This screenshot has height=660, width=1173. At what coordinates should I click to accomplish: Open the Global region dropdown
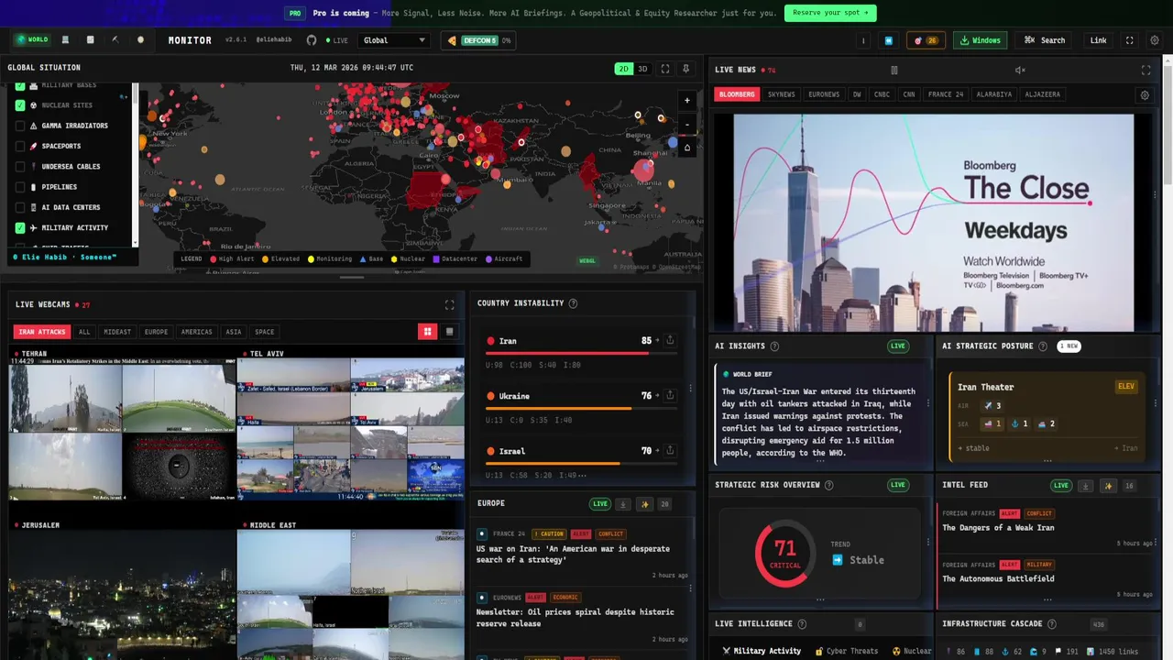pyautogui.click(x=394, y=40)
